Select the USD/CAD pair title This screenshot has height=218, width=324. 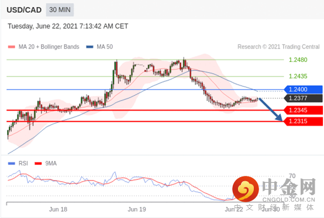point(24,10)
